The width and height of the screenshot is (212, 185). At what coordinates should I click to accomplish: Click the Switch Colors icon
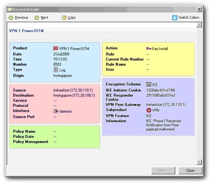pyautogui.click(x=174, y=18)
